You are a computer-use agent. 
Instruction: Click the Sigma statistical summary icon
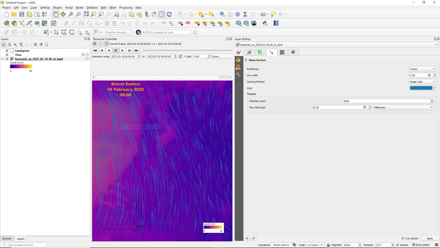[x=245, y=14]
